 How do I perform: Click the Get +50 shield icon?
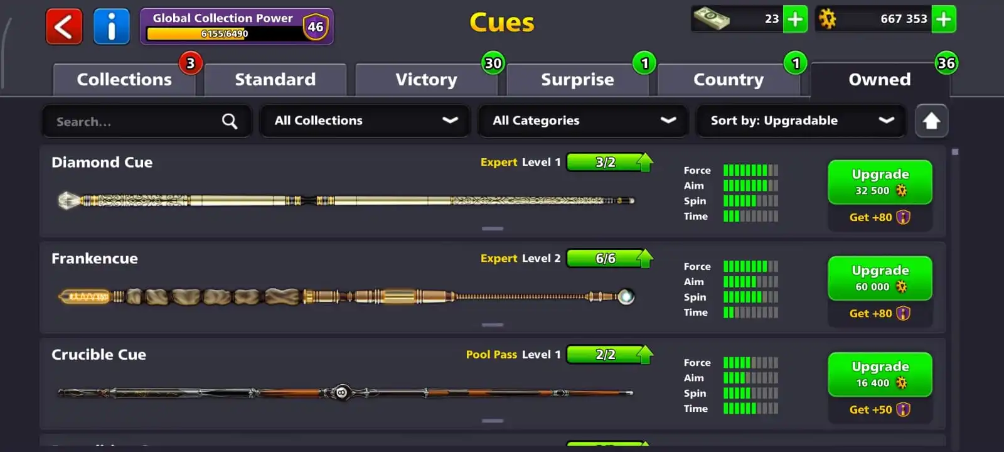tap(903, 409)
